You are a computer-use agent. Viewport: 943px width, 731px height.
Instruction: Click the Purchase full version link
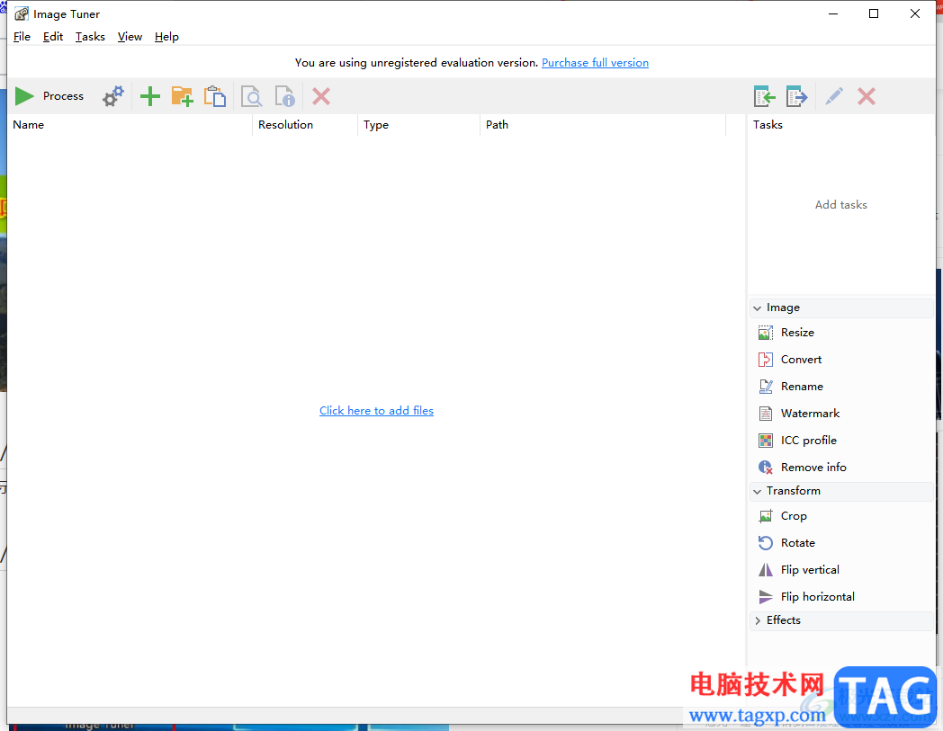click(x=595, y=63)
